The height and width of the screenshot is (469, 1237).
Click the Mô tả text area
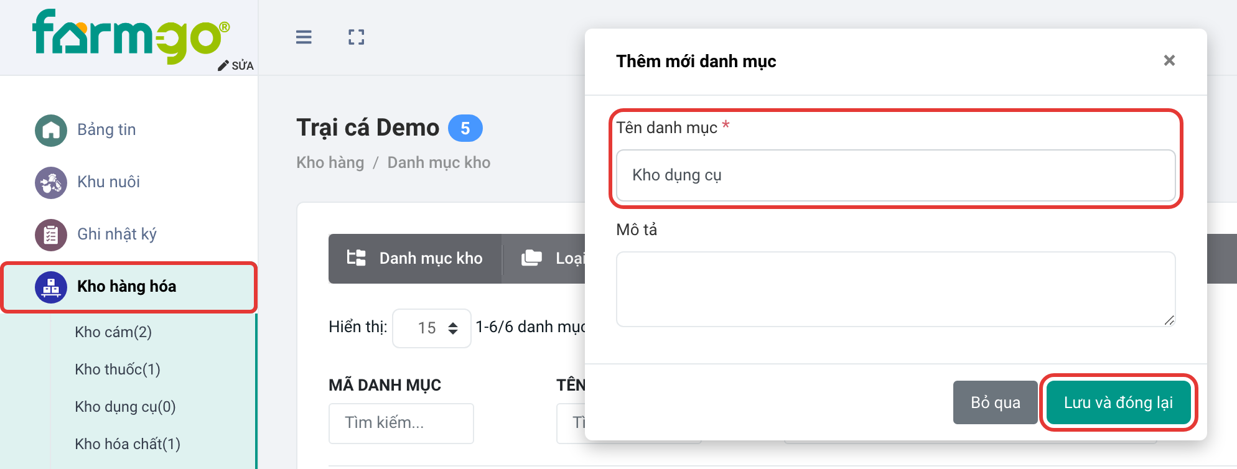click(896, 289)
